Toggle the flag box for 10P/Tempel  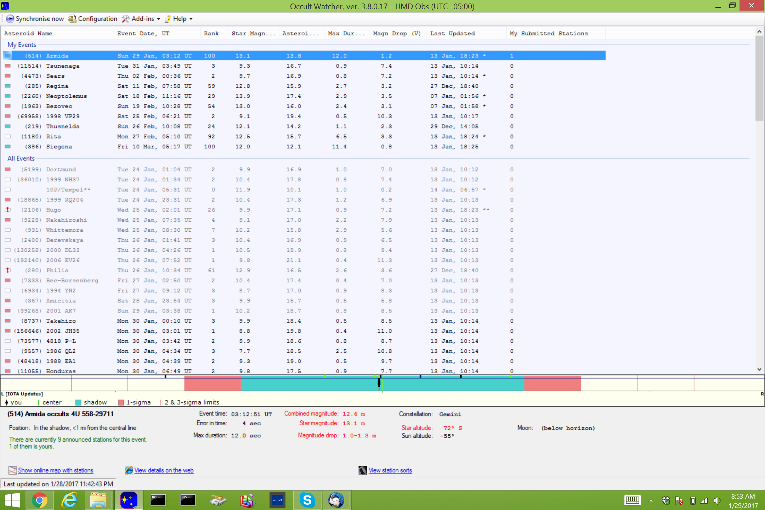pyautogui.click(x=7, y=189)
